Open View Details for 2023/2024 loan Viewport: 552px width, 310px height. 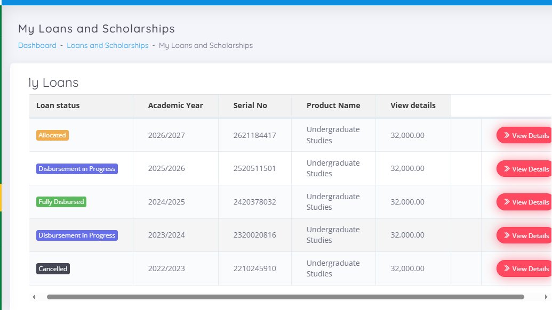click(524, 235)
